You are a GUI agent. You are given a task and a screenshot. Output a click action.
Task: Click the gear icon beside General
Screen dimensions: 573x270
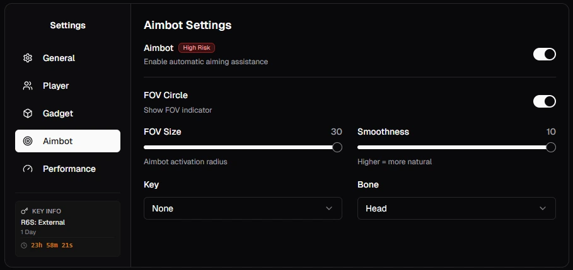point(28,58)
